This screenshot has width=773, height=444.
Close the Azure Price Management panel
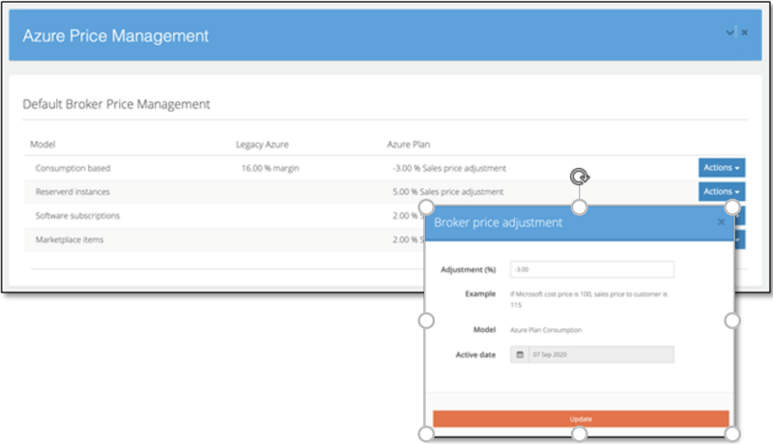pyautogui.click(x=744, y=33)
